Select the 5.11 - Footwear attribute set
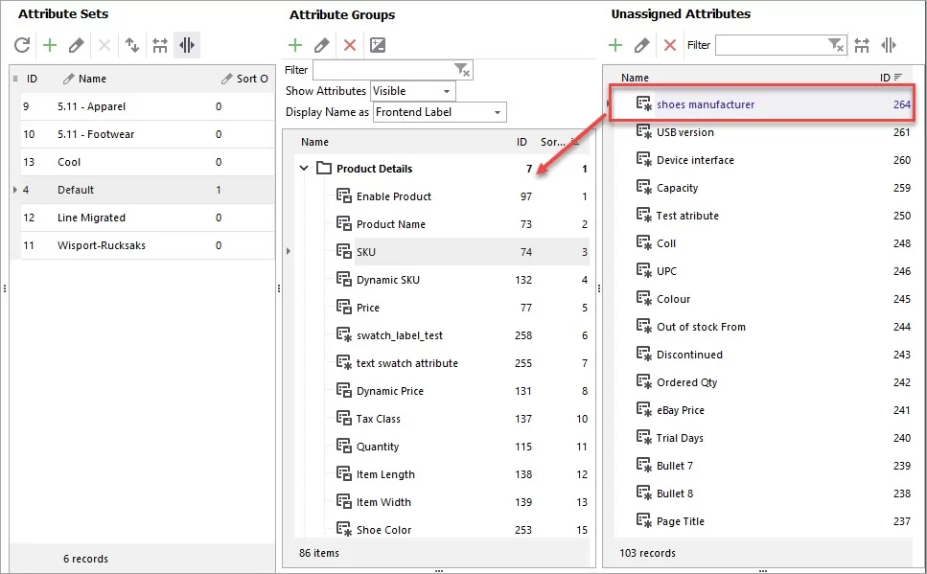The width and height of the screenshot is (927, 574). coord(148,134)
